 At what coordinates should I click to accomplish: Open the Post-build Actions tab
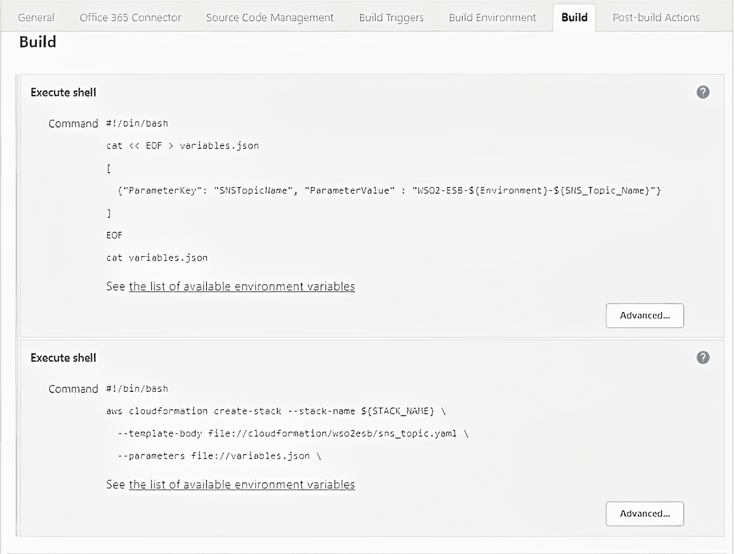(x=656, y=18)
